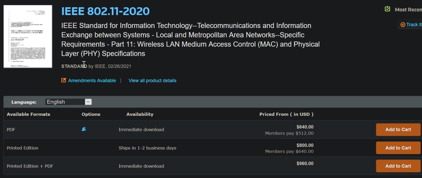Click the Printed Edition format row label
Screen dimensions: 422x178
(x=22, y=148)
